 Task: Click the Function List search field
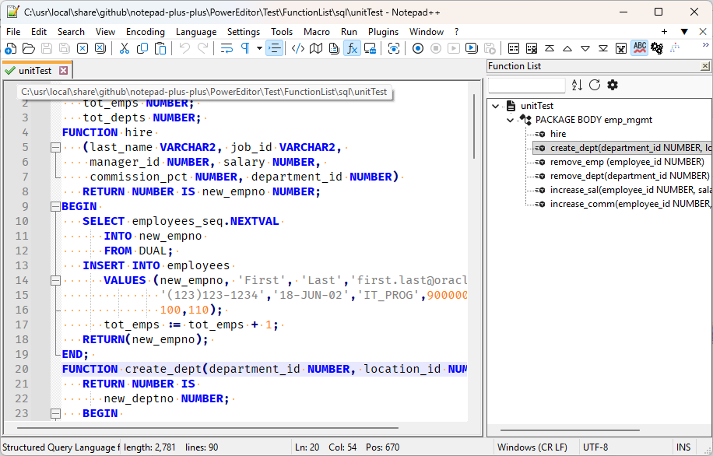click(527, 85)
